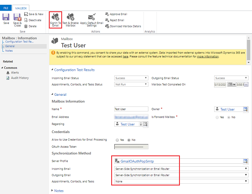Open the Owner Test User link
The image size is (252, 194).
click(x=227, y=110)
